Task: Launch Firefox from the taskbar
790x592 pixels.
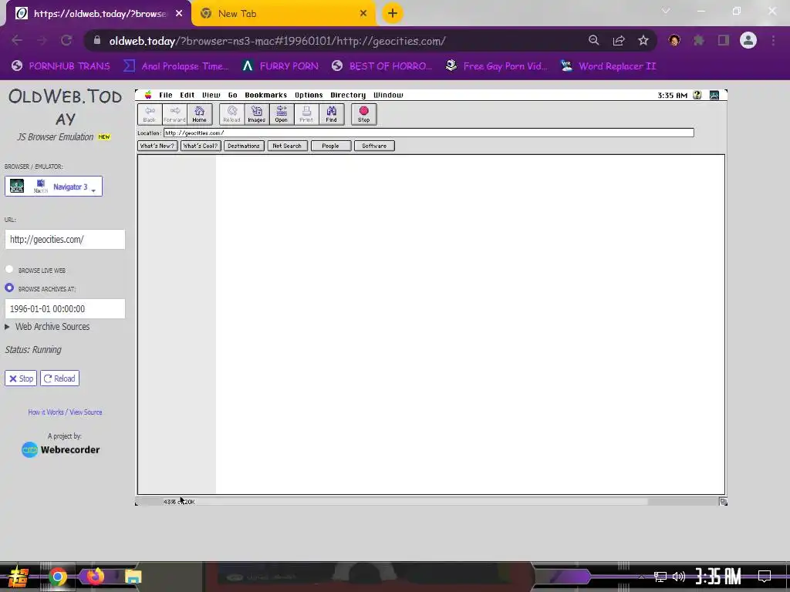Action: (95, 576)
